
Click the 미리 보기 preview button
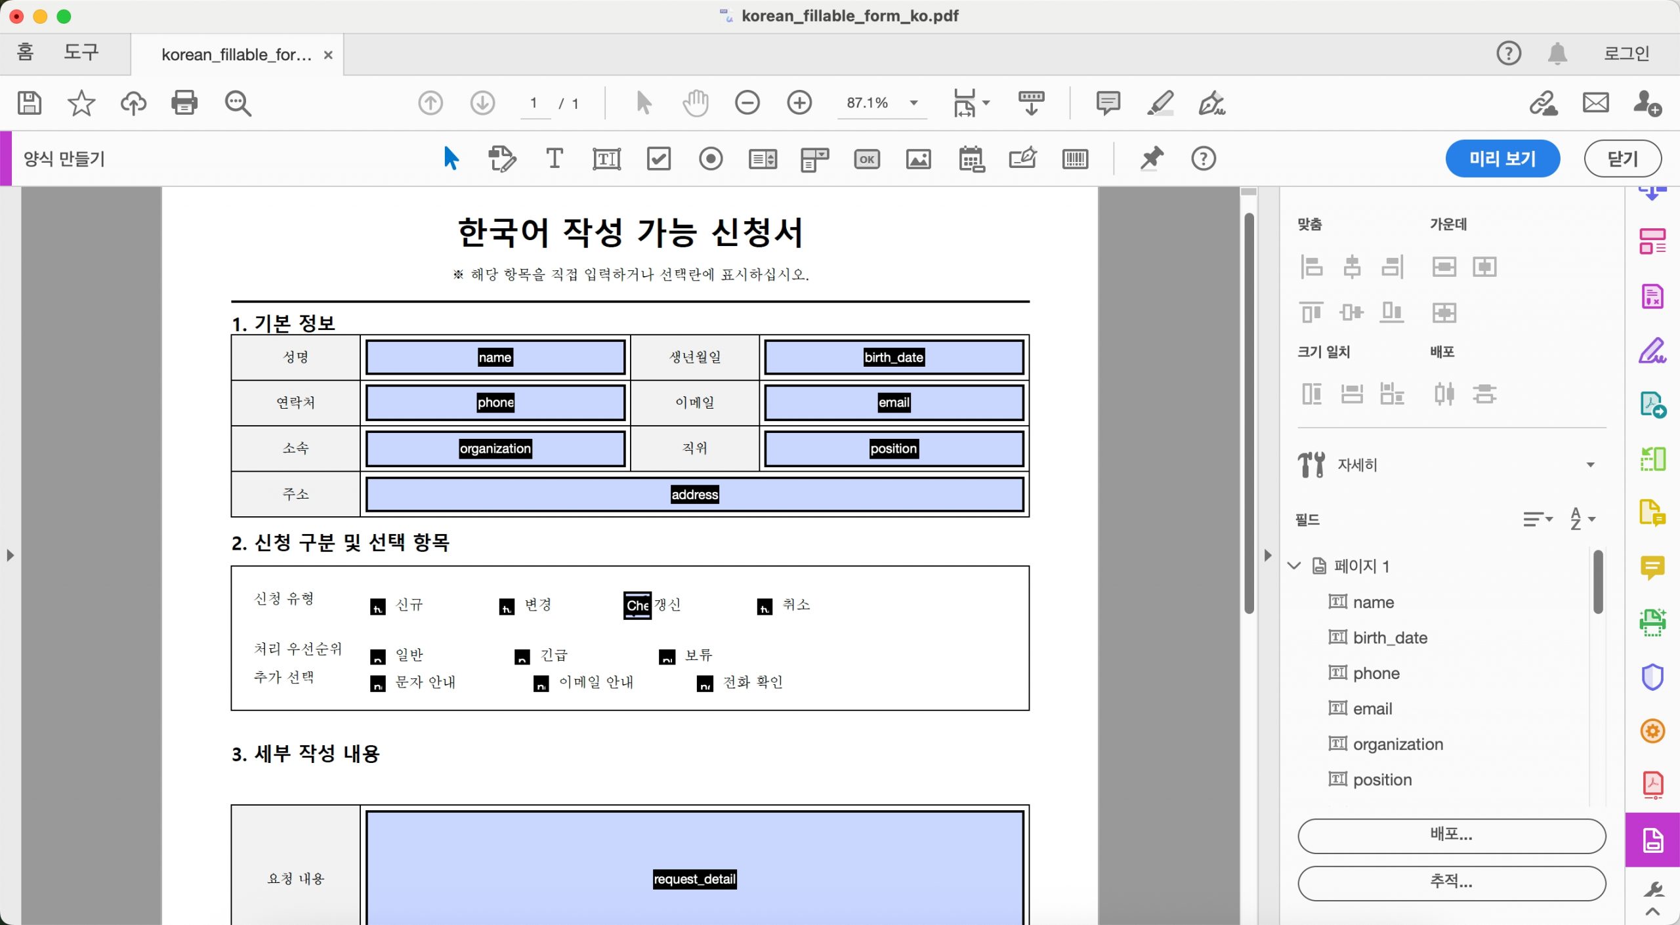coord(1502,158)
